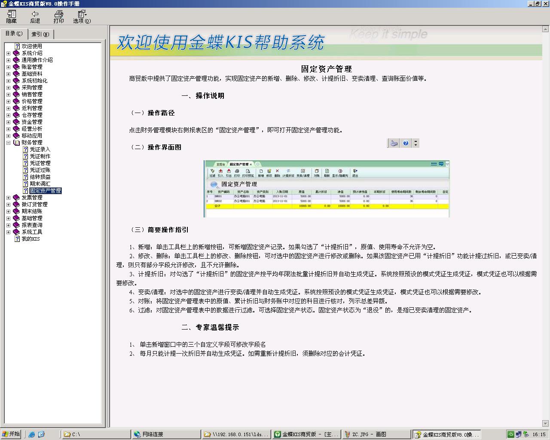Click the 二、专家温馨提示 section heading
Screen dimensions: 550x440
click(x=210, y=327)
